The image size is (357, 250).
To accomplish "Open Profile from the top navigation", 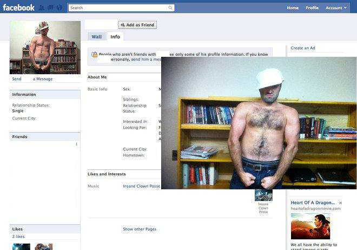I will click(x=312, y=8).
